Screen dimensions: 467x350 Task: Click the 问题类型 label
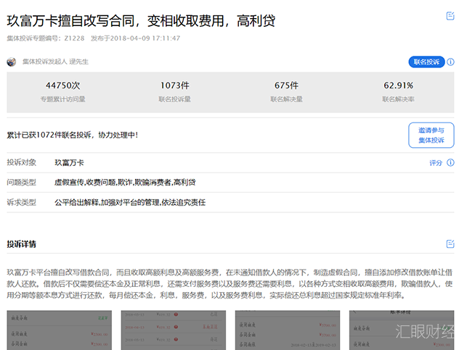[x=22, y=183]
